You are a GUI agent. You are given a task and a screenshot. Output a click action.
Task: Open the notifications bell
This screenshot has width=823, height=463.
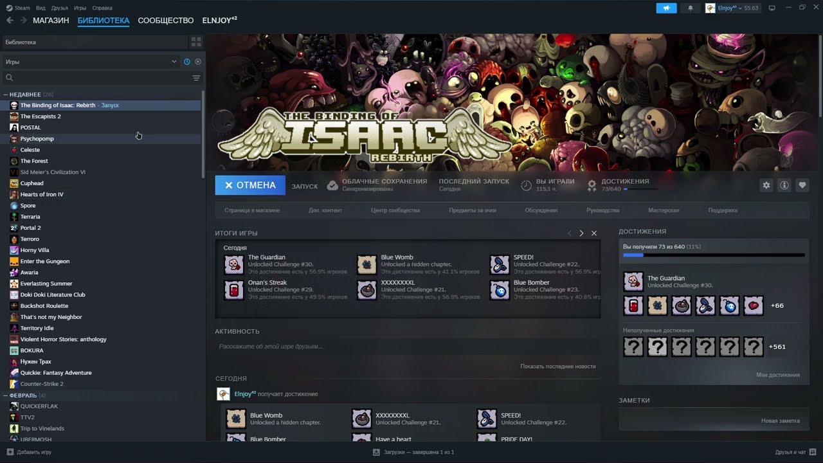[691, 8]
